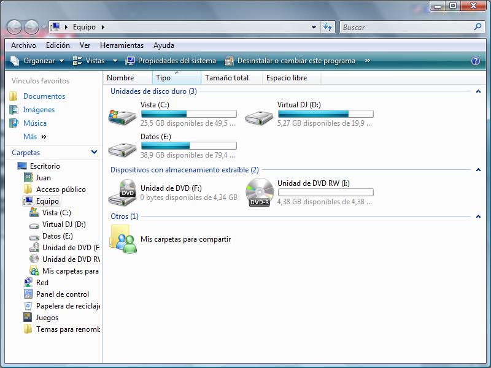Open the Datos (E:) hard drive icon

pos(122,150)
